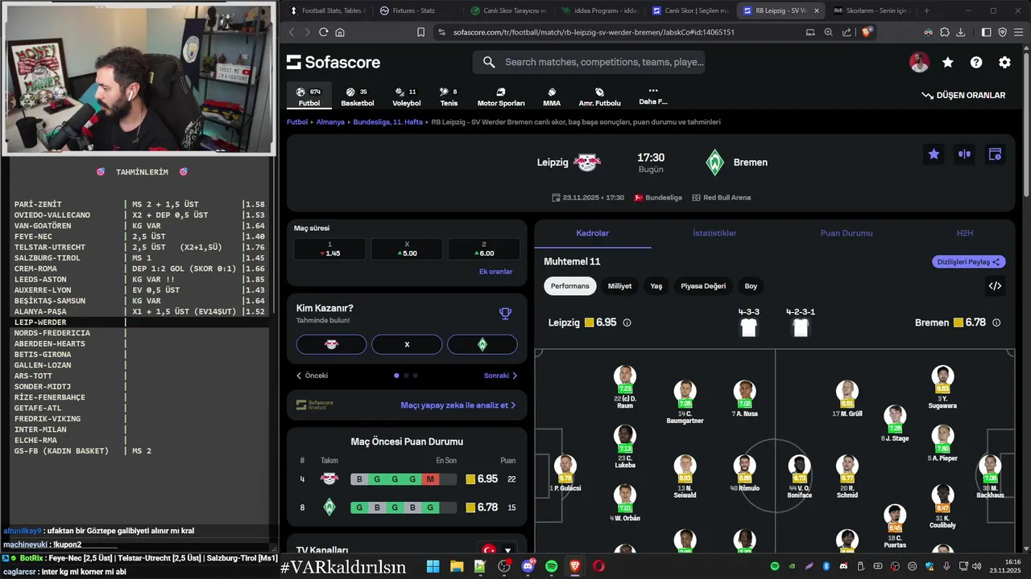Show info next to Leipzig 6.95 rating
1031x579 pixels.
(x=627, y=322)
